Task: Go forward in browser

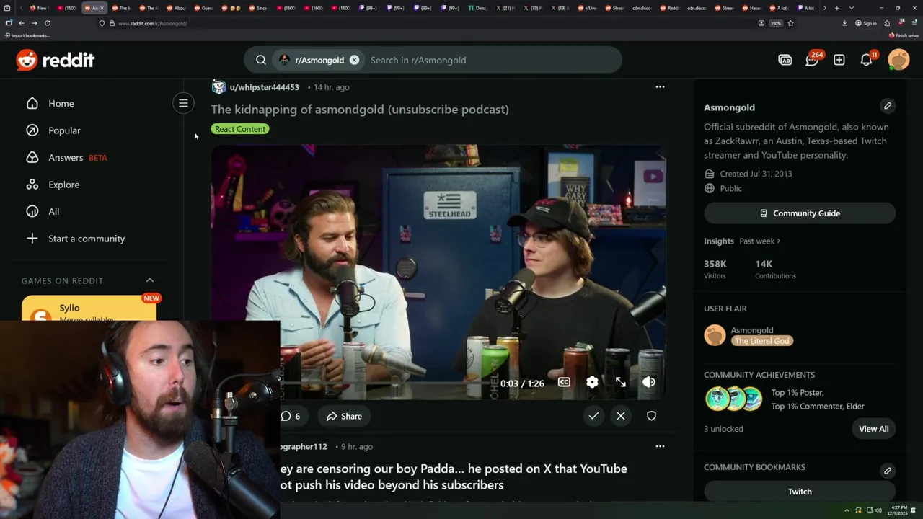Action: [34, 23]
